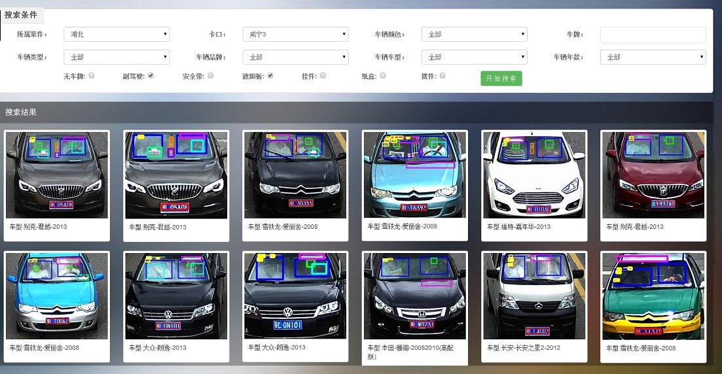Screen dimensions: 722x374
Task: Open black 雪铁龙-爱丽舍-2008 car image in first row
Action: point(295,175)
